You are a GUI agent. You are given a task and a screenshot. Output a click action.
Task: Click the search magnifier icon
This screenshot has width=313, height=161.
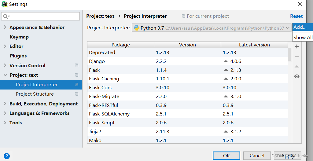[6, 16]
